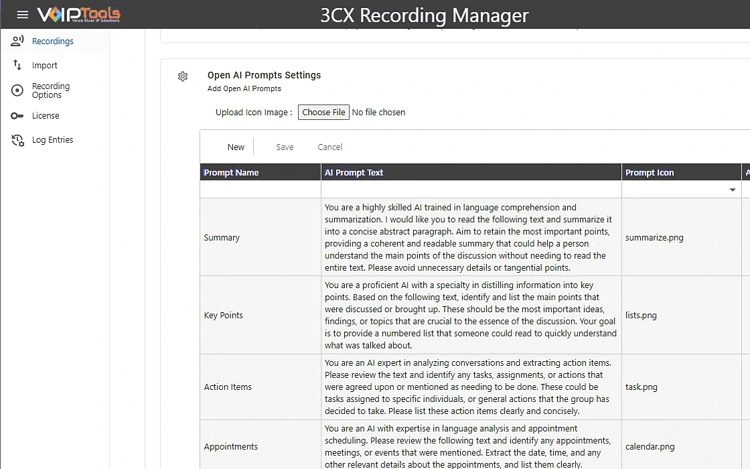
Task: Click the Recordings sidebar icon
Action: point(17,41)
